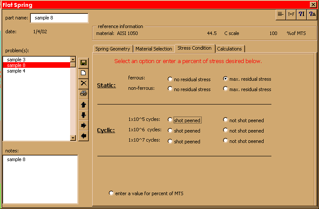Select non-ferrous max. residual stress option
Viewport: 319px width, 209px height.
[226, 89]
